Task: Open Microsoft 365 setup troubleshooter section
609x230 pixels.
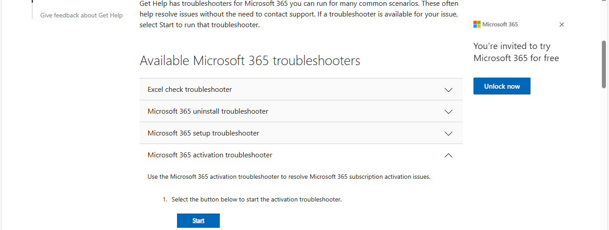Action: tap(203, 133)
